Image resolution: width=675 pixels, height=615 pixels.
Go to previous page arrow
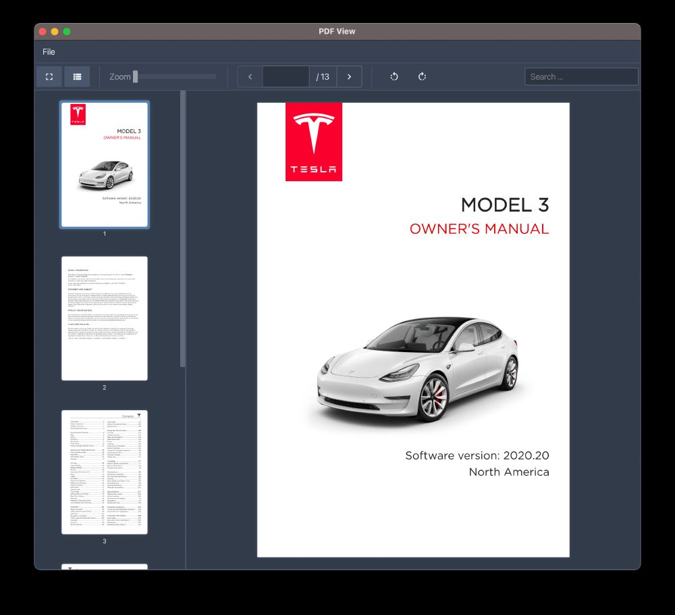pyautogui.click(x=250, y=77)
